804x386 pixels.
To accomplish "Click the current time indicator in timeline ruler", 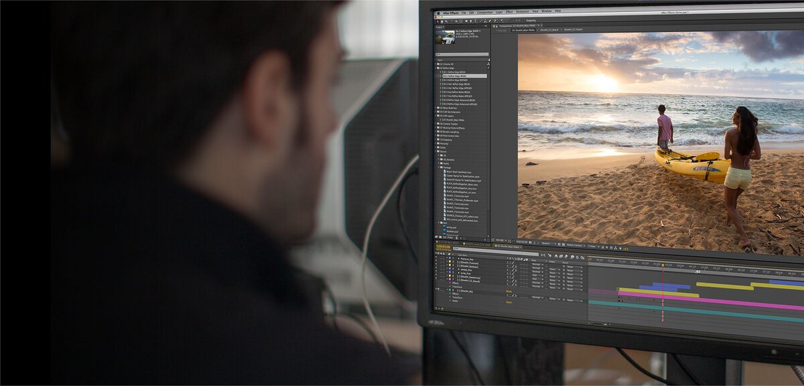I will point(663,265).
